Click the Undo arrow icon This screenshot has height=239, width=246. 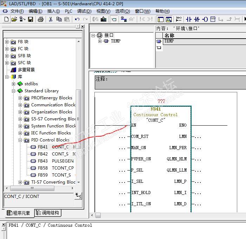pyautogui.click(x=77, y=19)
